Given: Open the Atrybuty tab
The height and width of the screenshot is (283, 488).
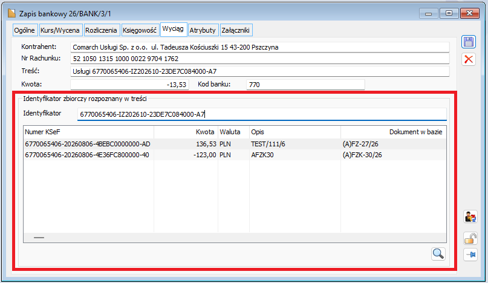Looking at the screenshot, I should tap(203, 30).
